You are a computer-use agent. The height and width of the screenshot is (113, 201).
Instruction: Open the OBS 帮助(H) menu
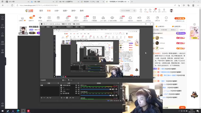pyautogui.click(x=82, y=27)
